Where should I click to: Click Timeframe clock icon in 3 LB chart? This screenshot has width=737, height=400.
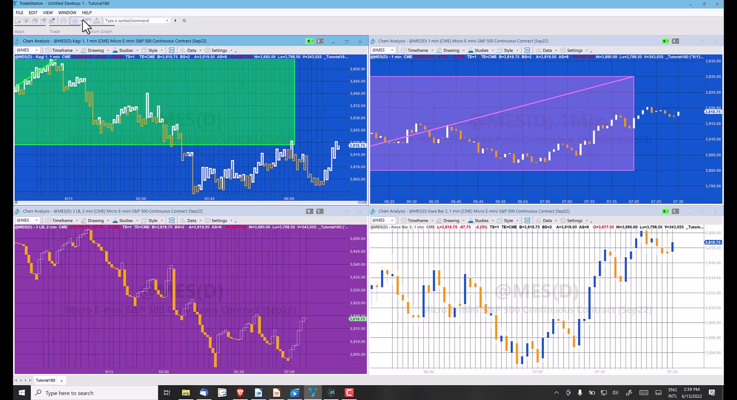tap(48, 221)
